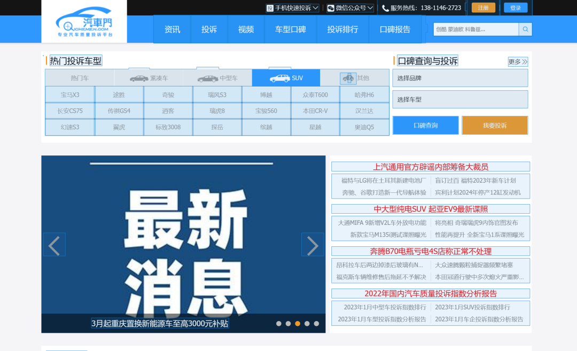
Task: Select the first carousel indicator dot
Action: click(279, 323)
